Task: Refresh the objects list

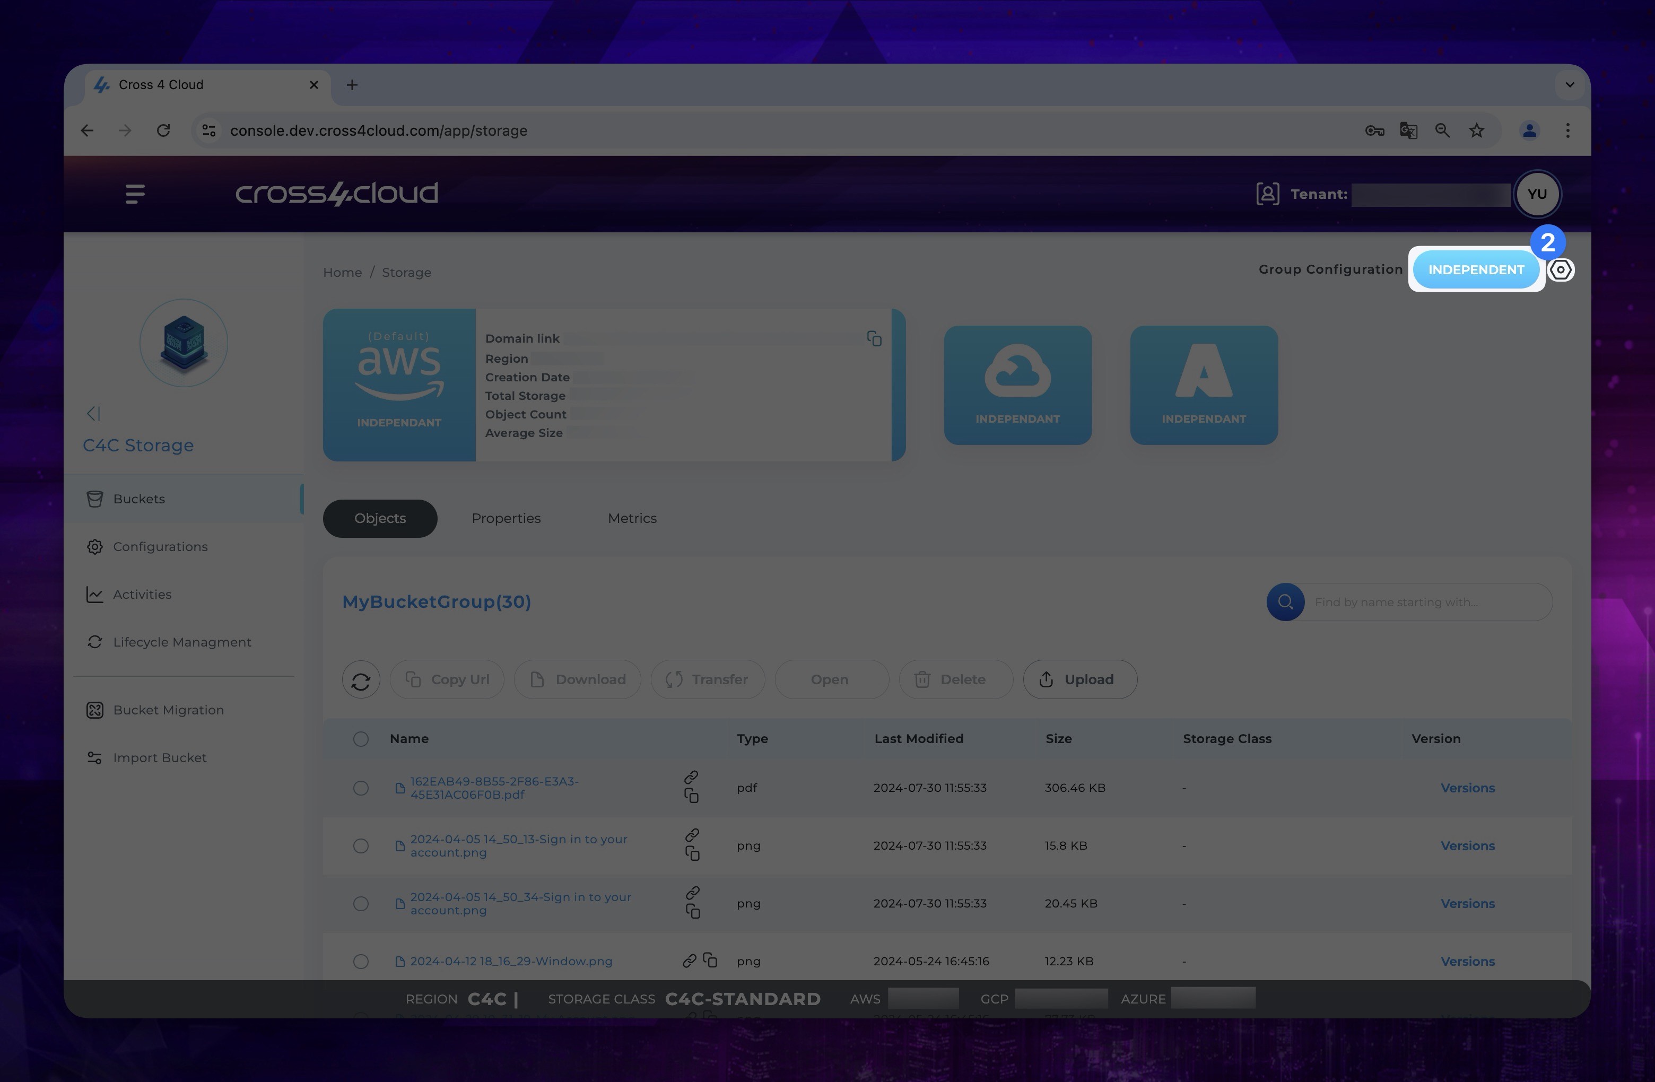Action: point(361,680)
